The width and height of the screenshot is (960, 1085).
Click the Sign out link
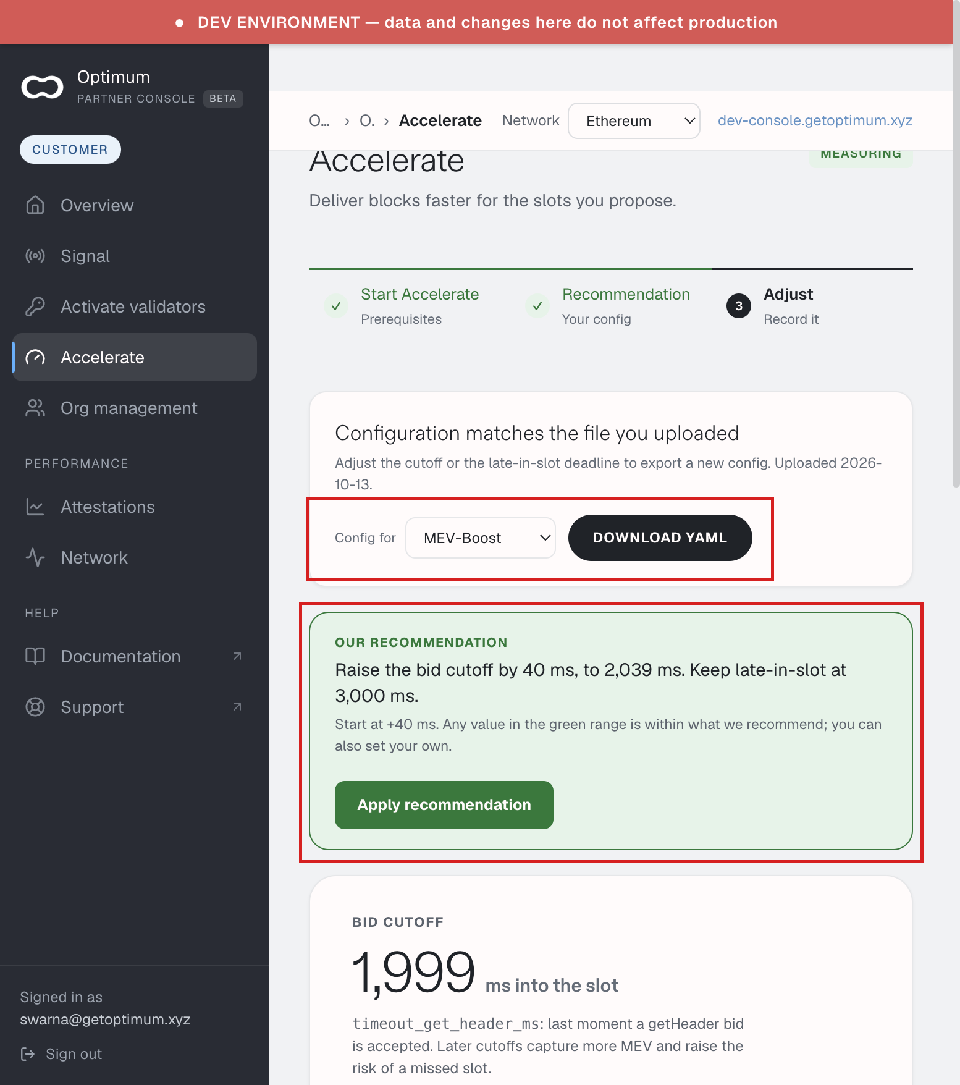pos(61,1054)
